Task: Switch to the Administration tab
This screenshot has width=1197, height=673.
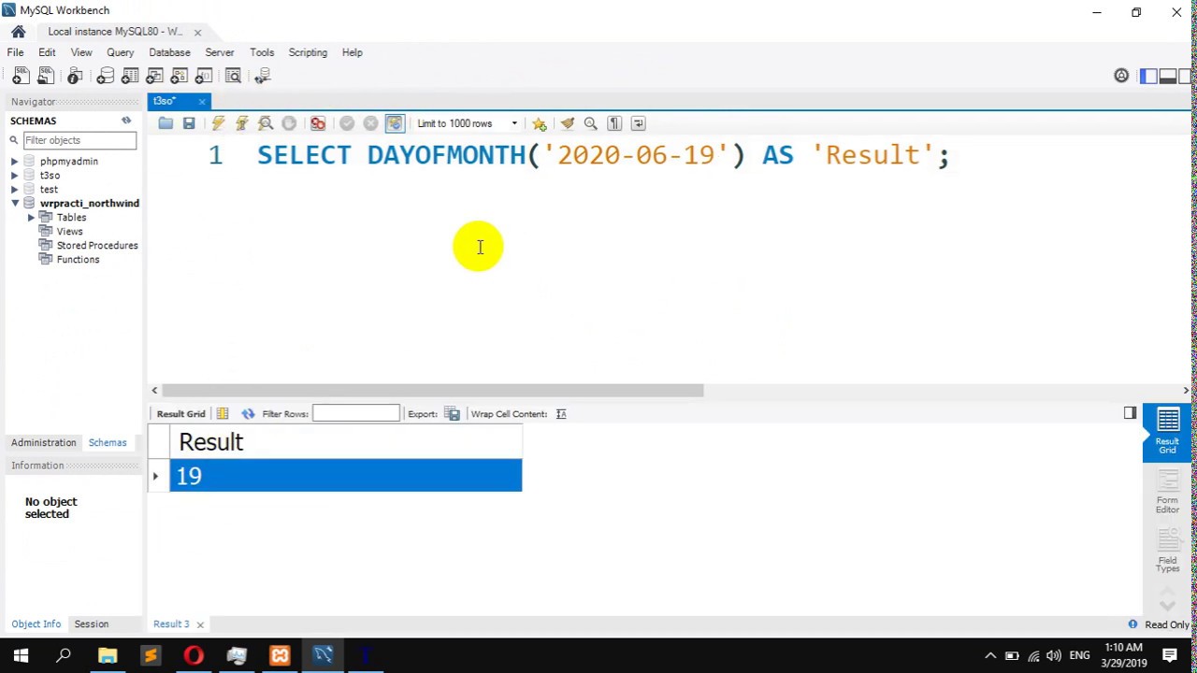Action: (44, 443)
